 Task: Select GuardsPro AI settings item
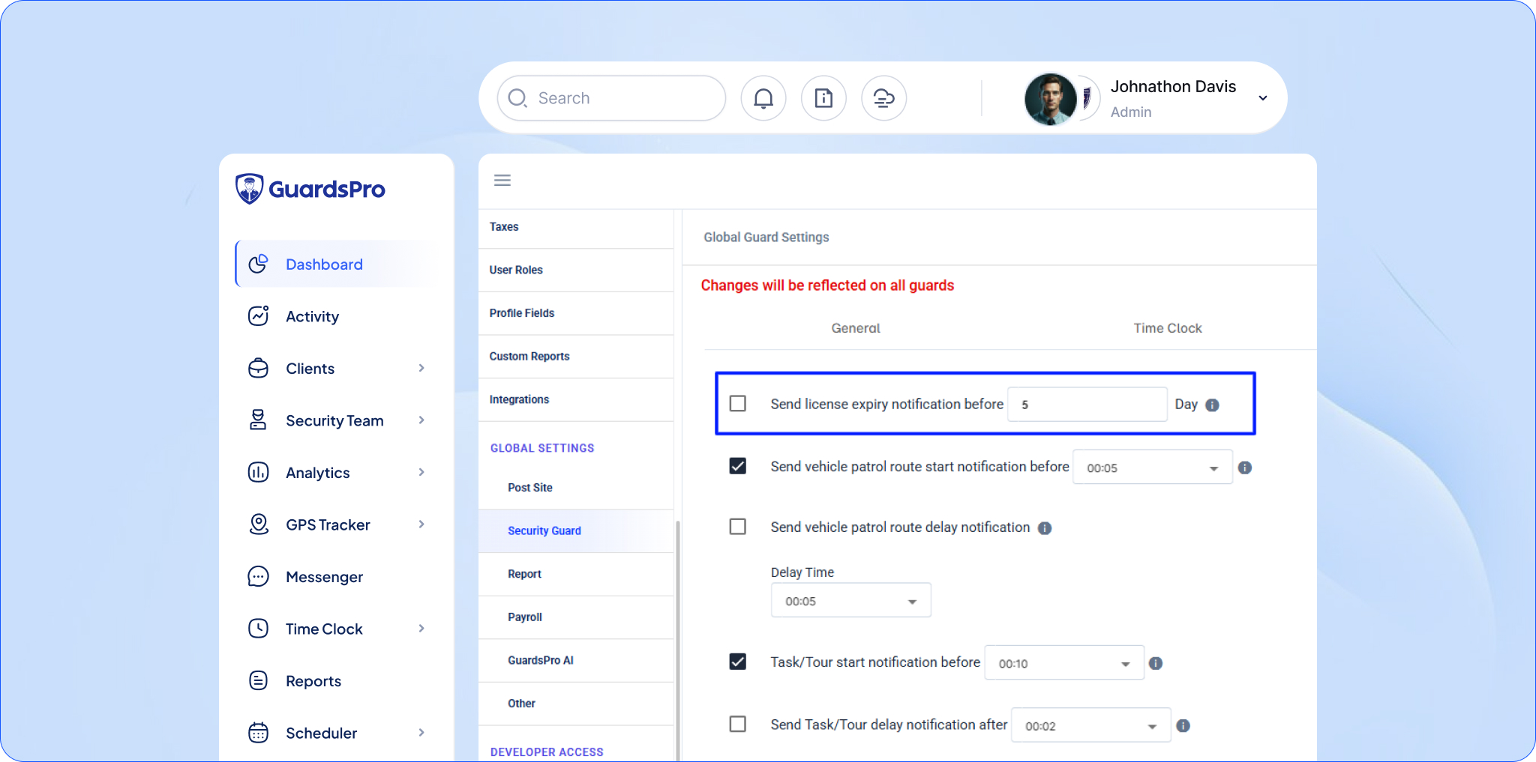tap(576, 660)
